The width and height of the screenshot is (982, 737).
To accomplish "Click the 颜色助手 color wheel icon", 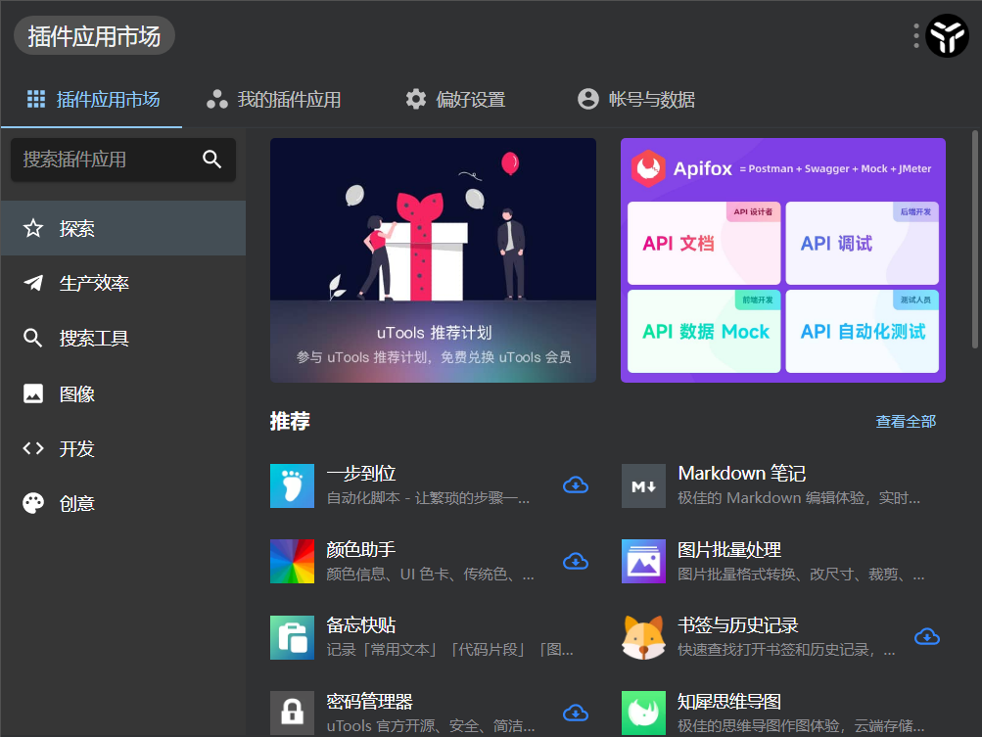I will point(292,561).
